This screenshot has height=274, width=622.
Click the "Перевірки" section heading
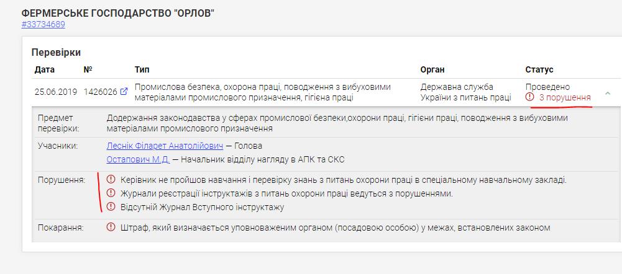[56, 52]
